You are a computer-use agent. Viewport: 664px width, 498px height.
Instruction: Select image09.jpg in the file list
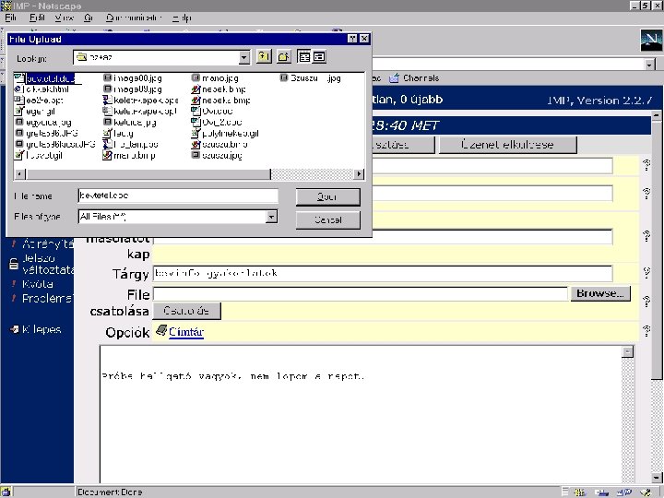coord(133,89)
